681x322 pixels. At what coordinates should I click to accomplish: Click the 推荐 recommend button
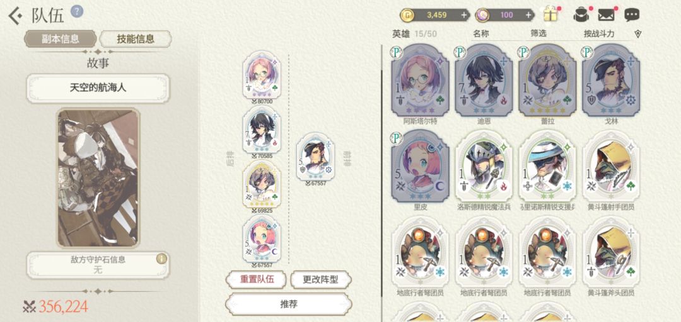pyautogui.click(x=289, y=304)
